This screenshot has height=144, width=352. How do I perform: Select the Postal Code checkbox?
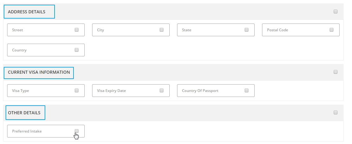(x=331, y=30)
